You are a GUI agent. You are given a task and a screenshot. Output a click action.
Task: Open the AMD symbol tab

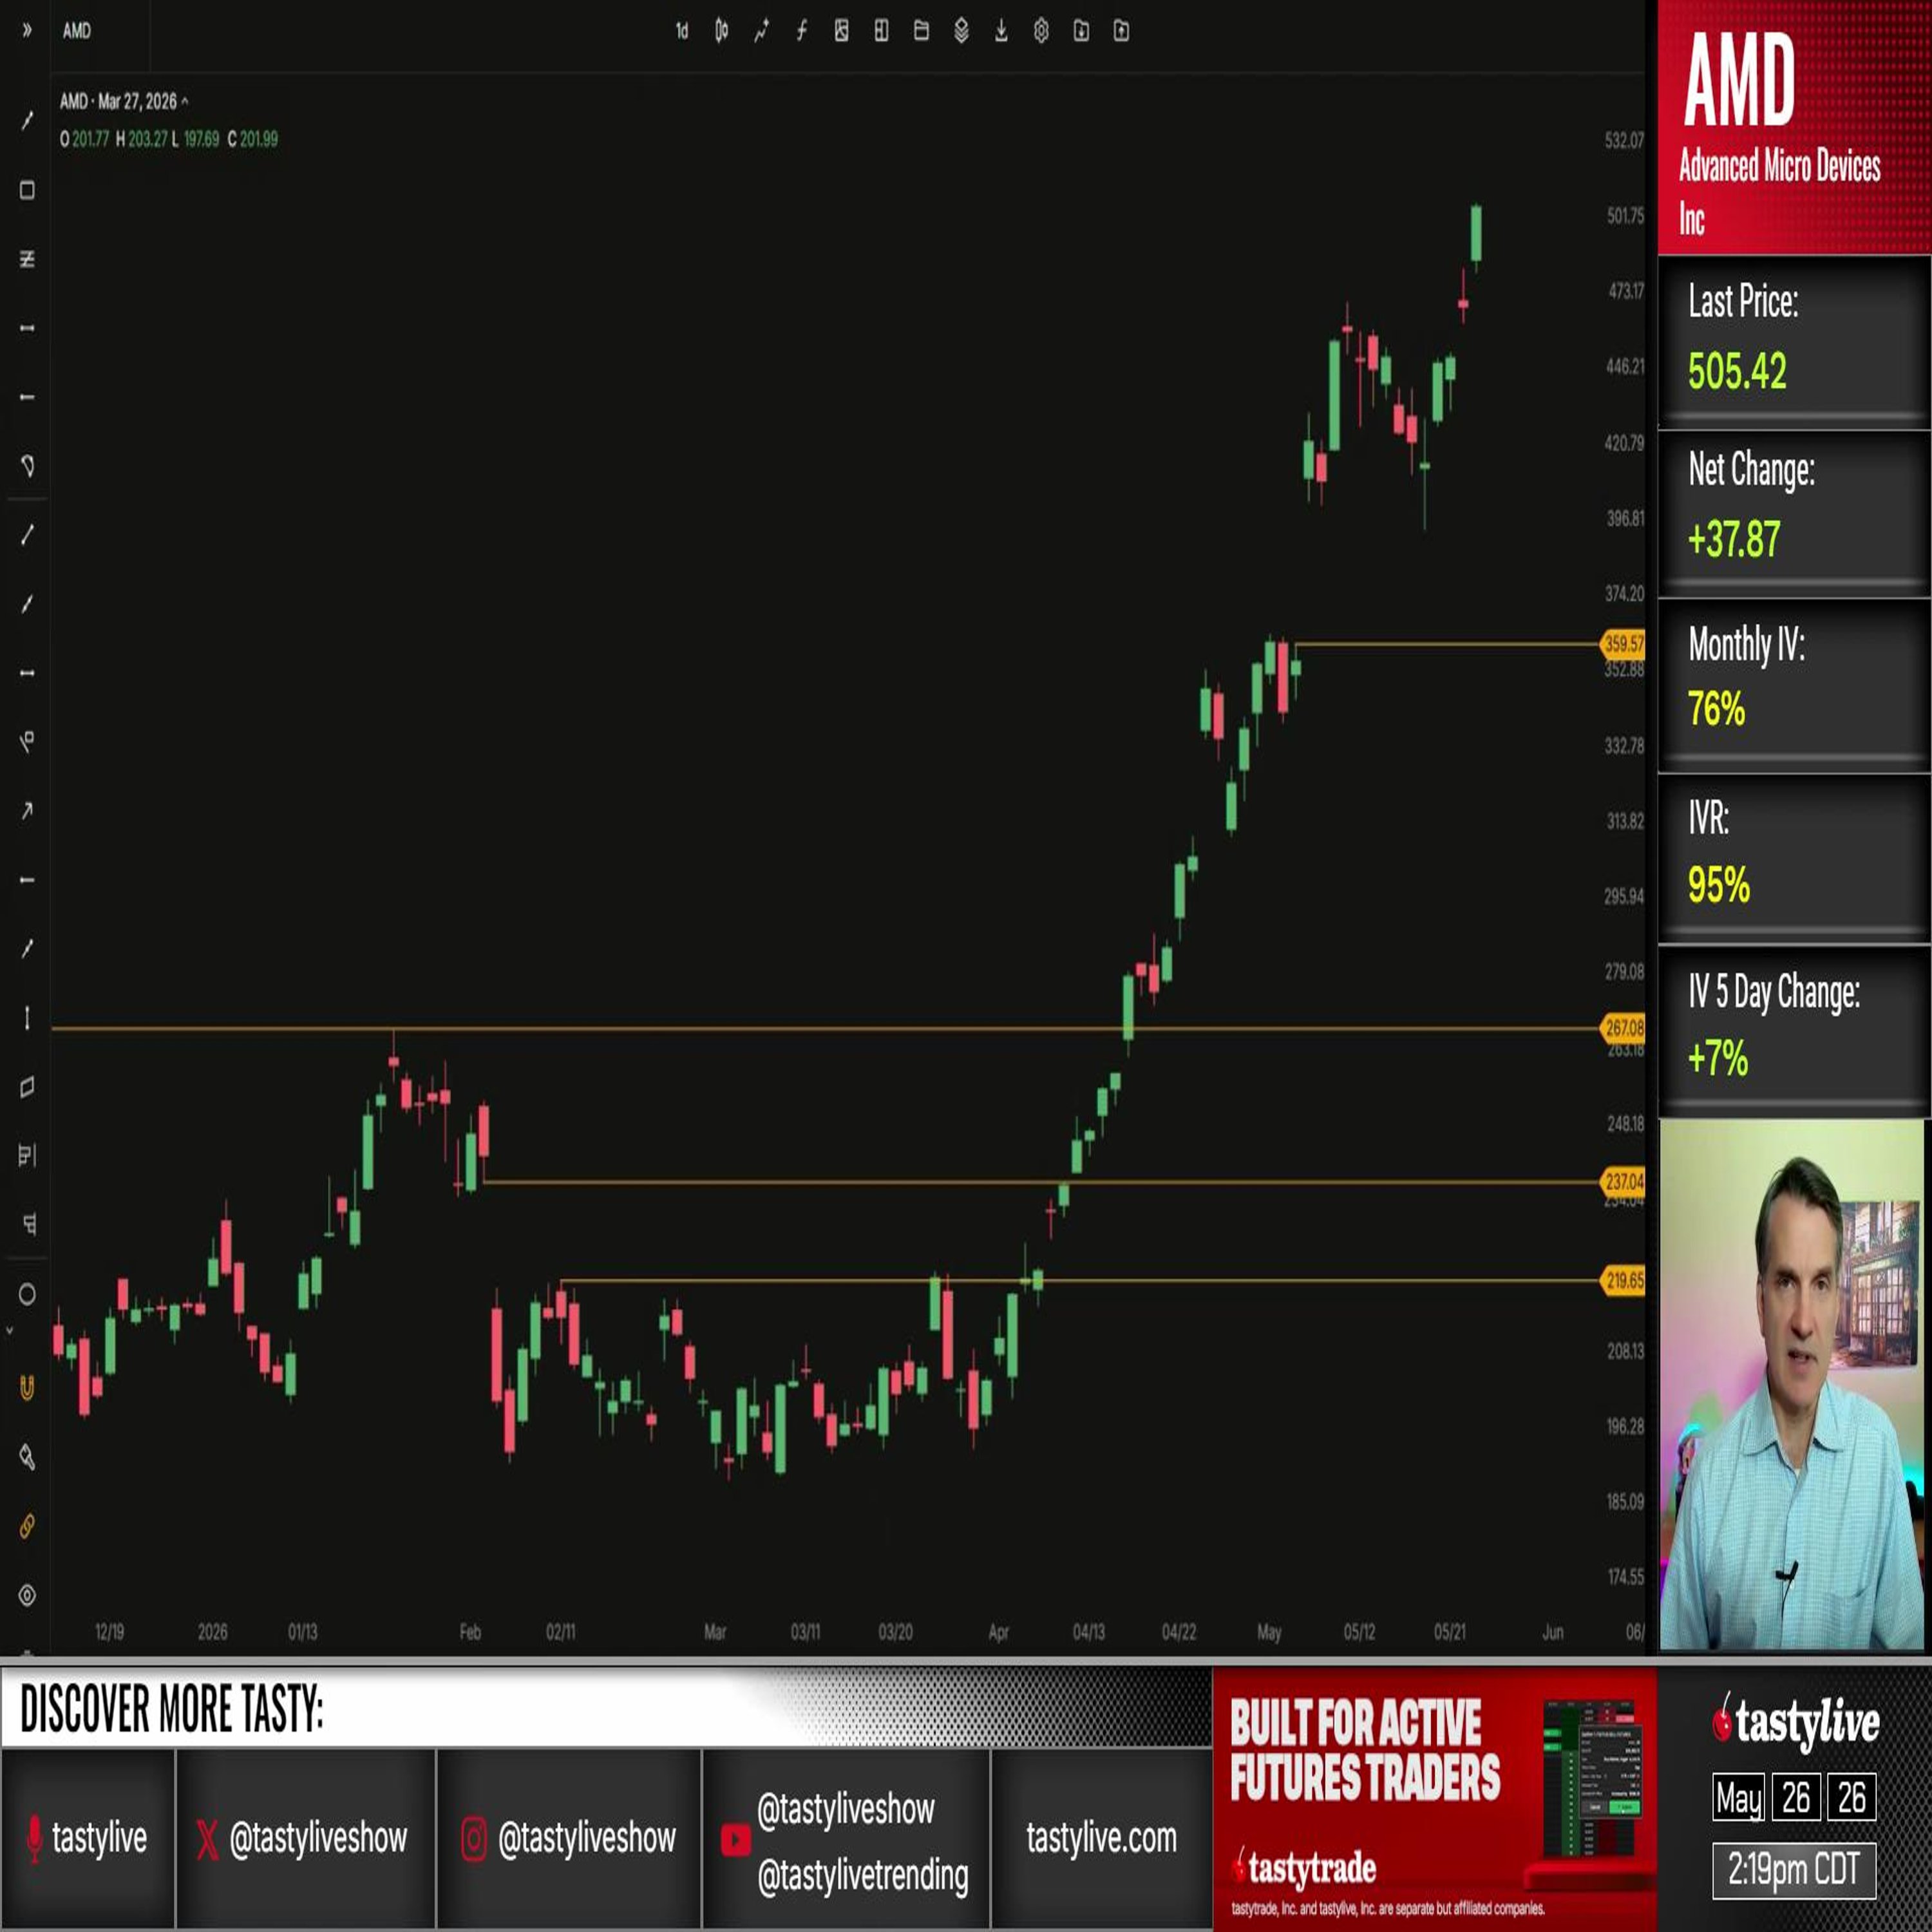point(77,31)
